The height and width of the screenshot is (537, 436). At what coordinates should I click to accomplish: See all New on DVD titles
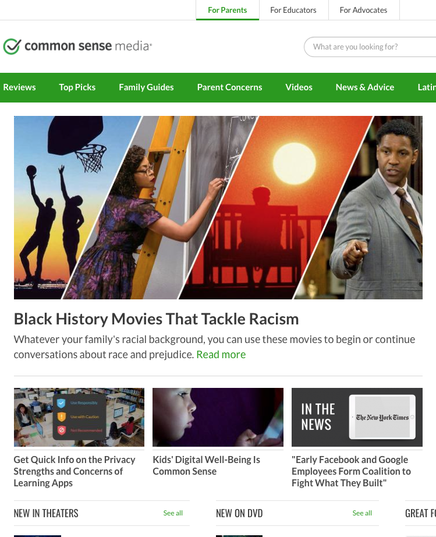(x=362, y=513)
